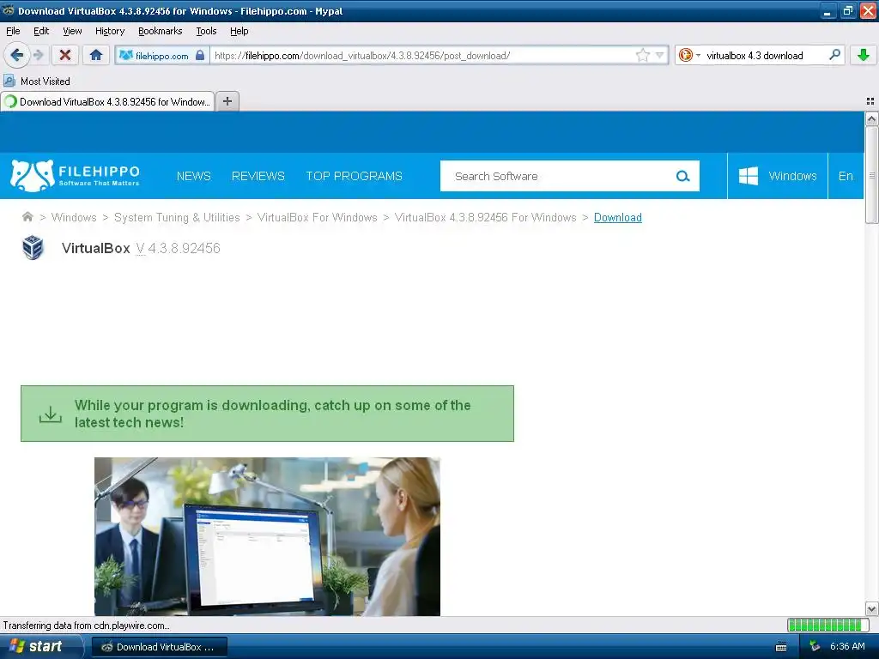Viewport: 879px width, 659px height.
Task: Click the forward navigation arrow
Action: click(39, 55)
